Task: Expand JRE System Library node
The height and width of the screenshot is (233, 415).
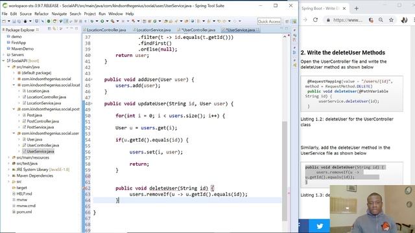Action: [8, 170]
